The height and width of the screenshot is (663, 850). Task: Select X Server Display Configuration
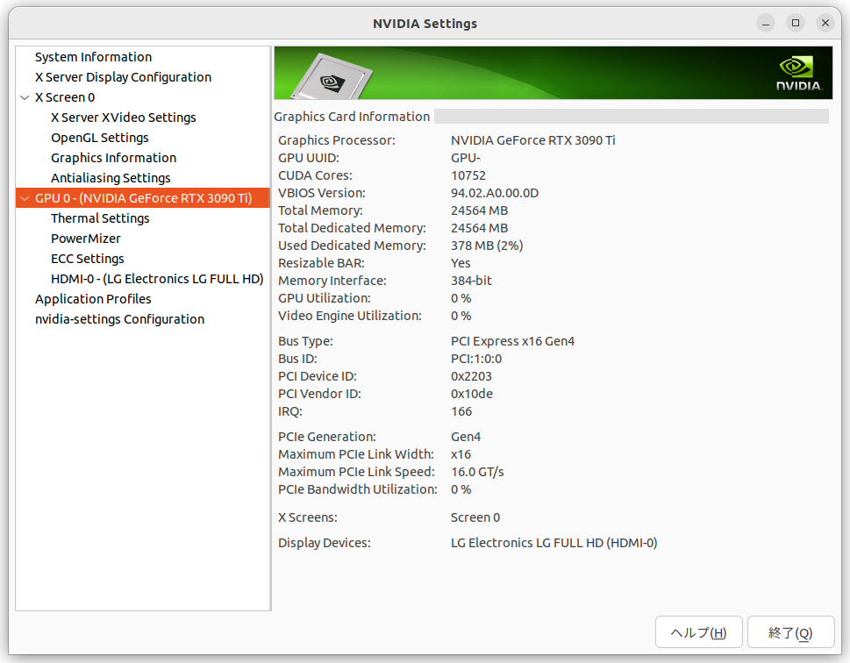click(123, 77)
